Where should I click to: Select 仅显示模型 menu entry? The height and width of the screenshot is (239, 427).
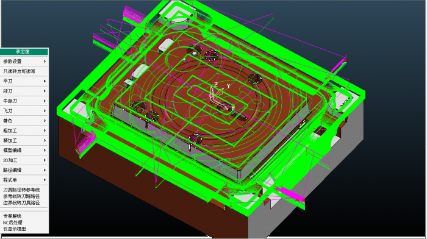(15, 229)
